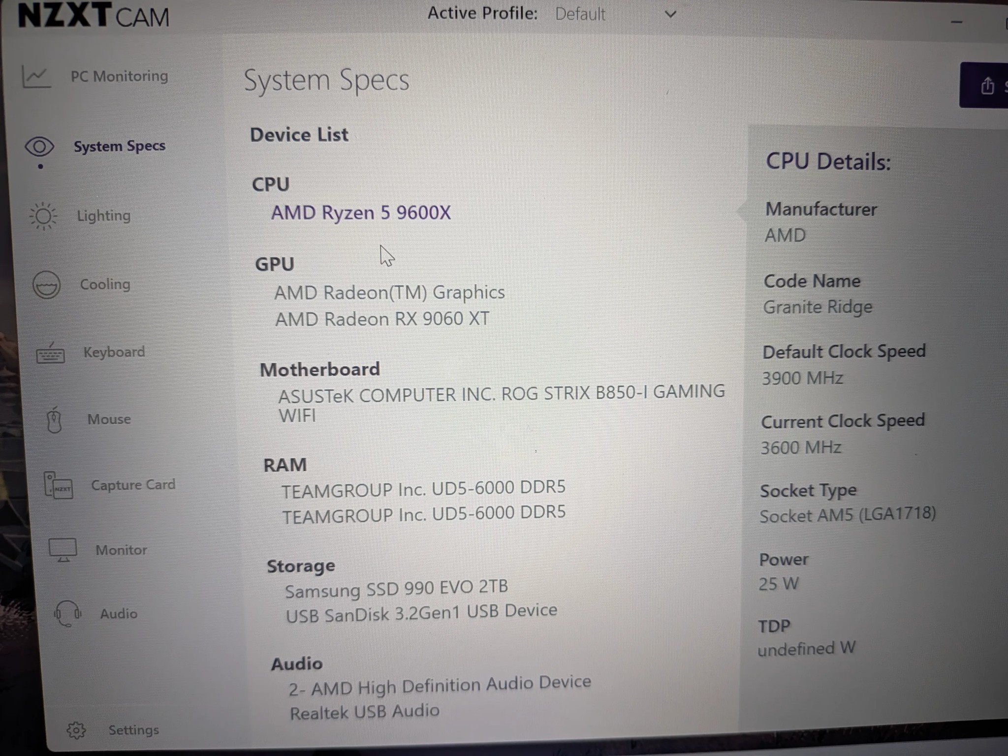Click the PC Monitoring graph icon
The width and height of the screenshot is (1008, 756).
point(36,77)
